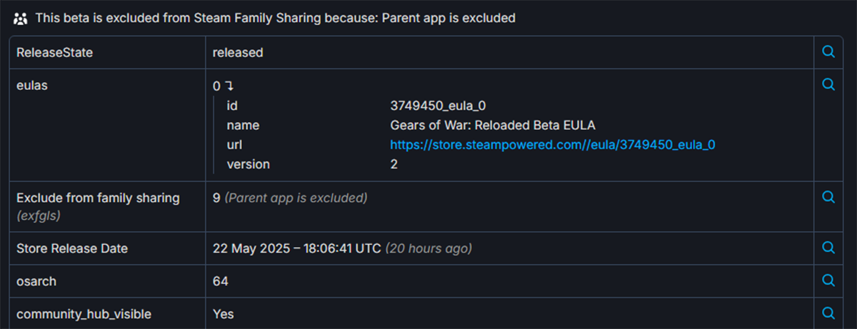857x329 pixels.
Task: Click the Exclude from family sharing label
Action: point(98,198)
